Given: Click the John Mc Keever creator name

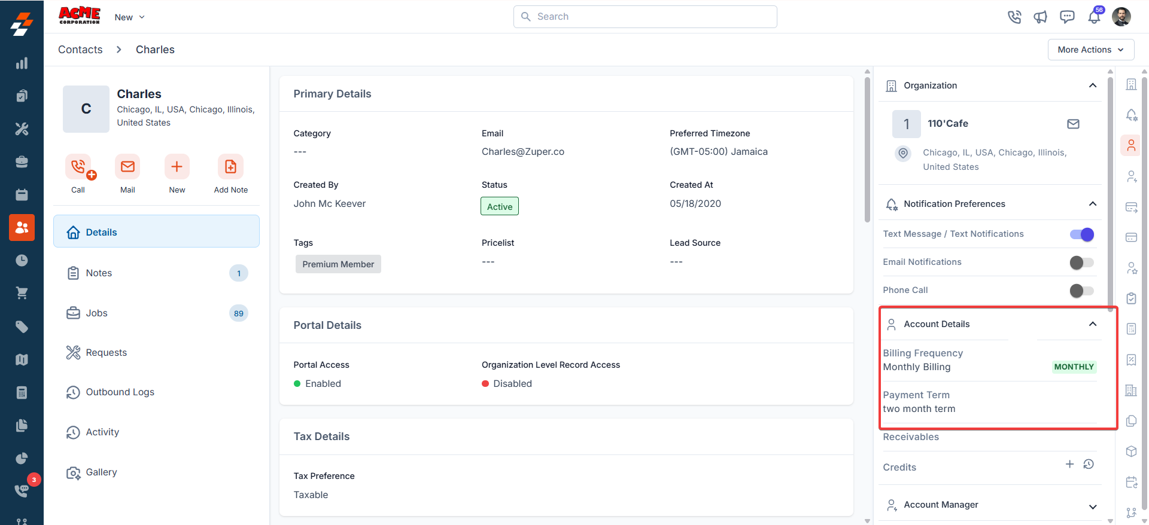Looking at the screenshot, I should pyautogui.click(x=330, y=204).
